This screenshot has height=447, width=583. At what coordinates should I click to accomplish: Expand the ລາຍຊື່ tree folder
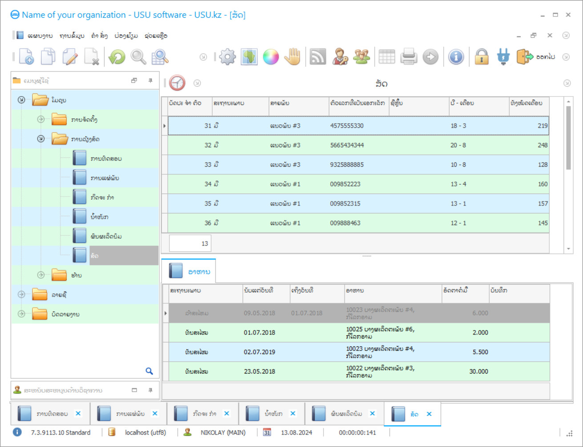(x=21, y=294)
